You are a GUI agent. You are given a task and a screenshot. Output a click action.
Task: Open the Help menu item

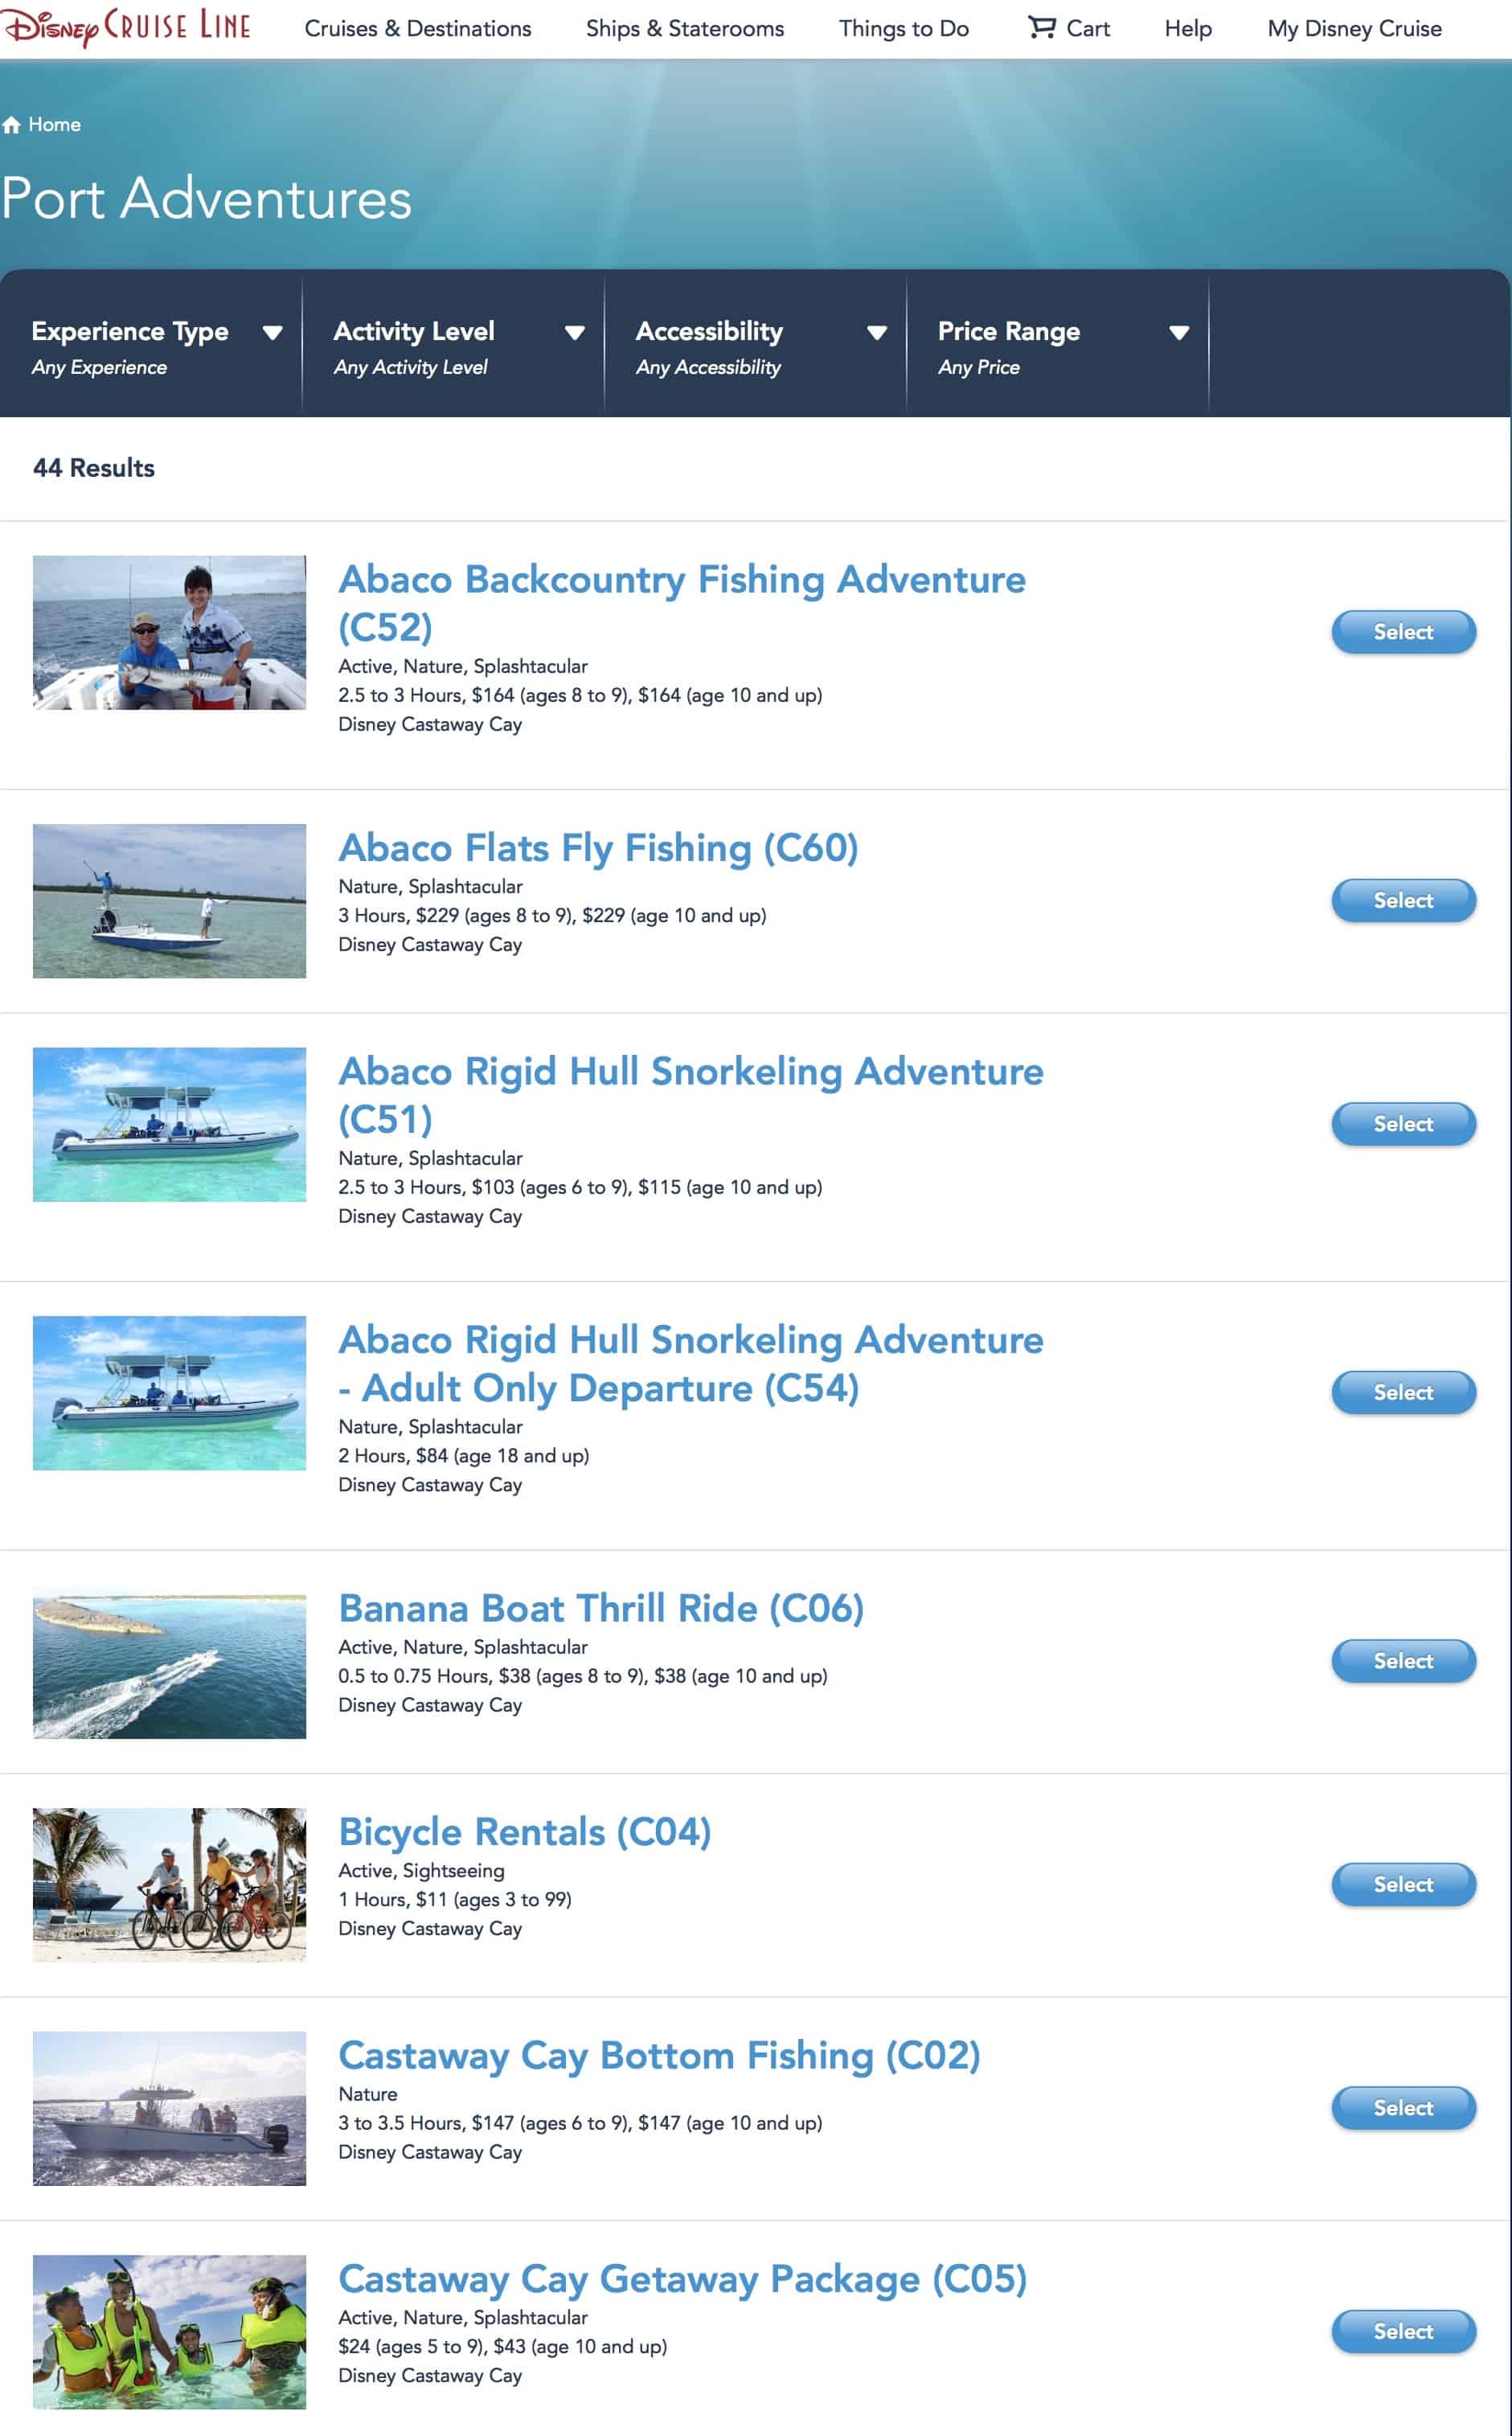pos(1188,28)
